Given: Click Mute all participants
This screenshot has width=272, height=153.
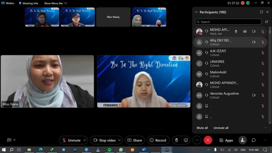Looking at the screenshot, I should coord(202,128).
